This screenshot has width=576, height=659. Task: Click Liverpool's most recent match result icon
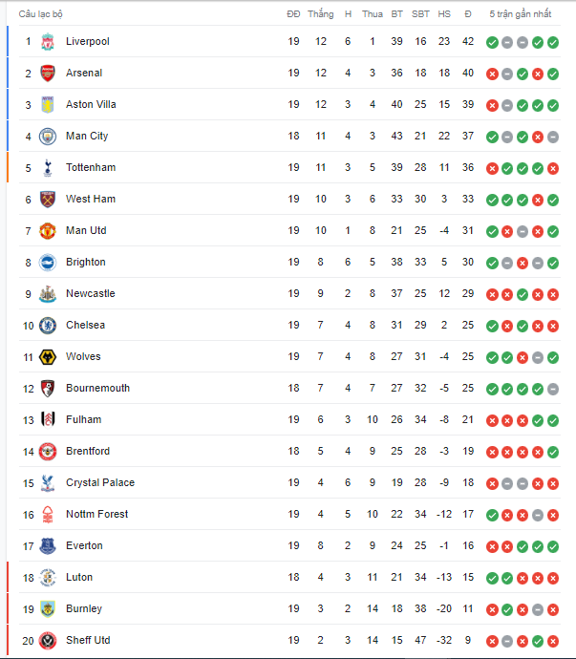[553, 42]
